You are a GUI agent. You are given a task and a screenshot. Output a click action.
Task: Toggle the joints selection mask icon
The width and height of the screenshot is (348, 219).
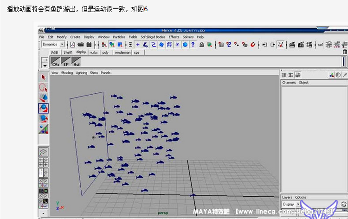click(145, 45)
